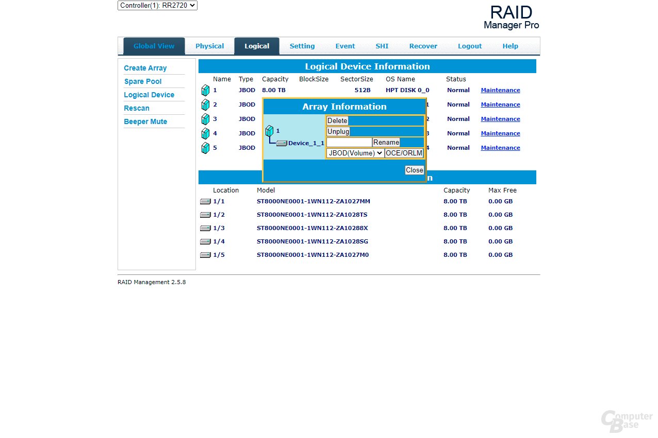Click Maintenance link for array 2
The image size is (658, 438).
tap(500, 104)
